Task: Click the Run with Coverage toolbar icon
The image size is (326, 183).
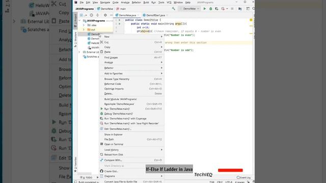Action: [x=216, y=9]
